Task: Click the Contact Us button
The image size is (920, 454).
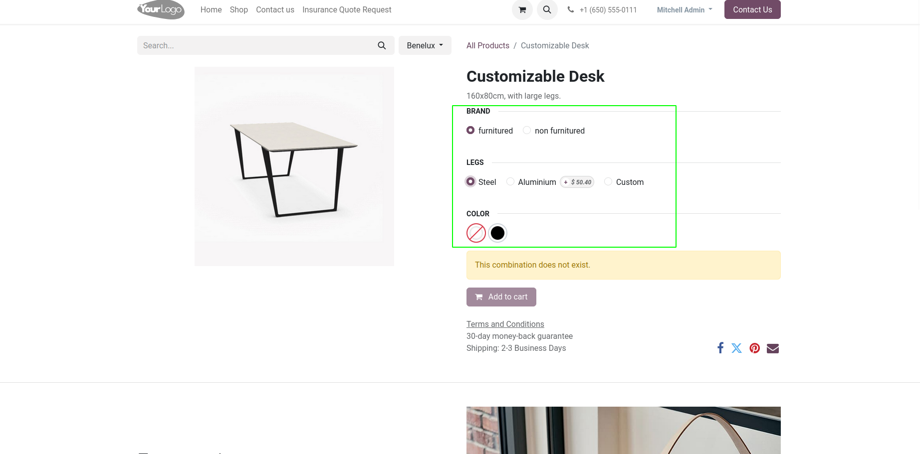Action: pos(752,10)
